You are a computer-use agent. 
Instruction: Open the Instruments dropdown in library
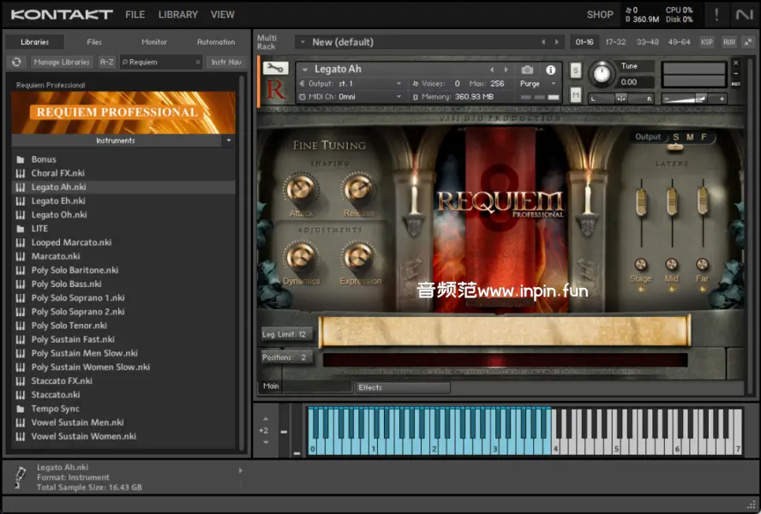[x=229, y=140]
